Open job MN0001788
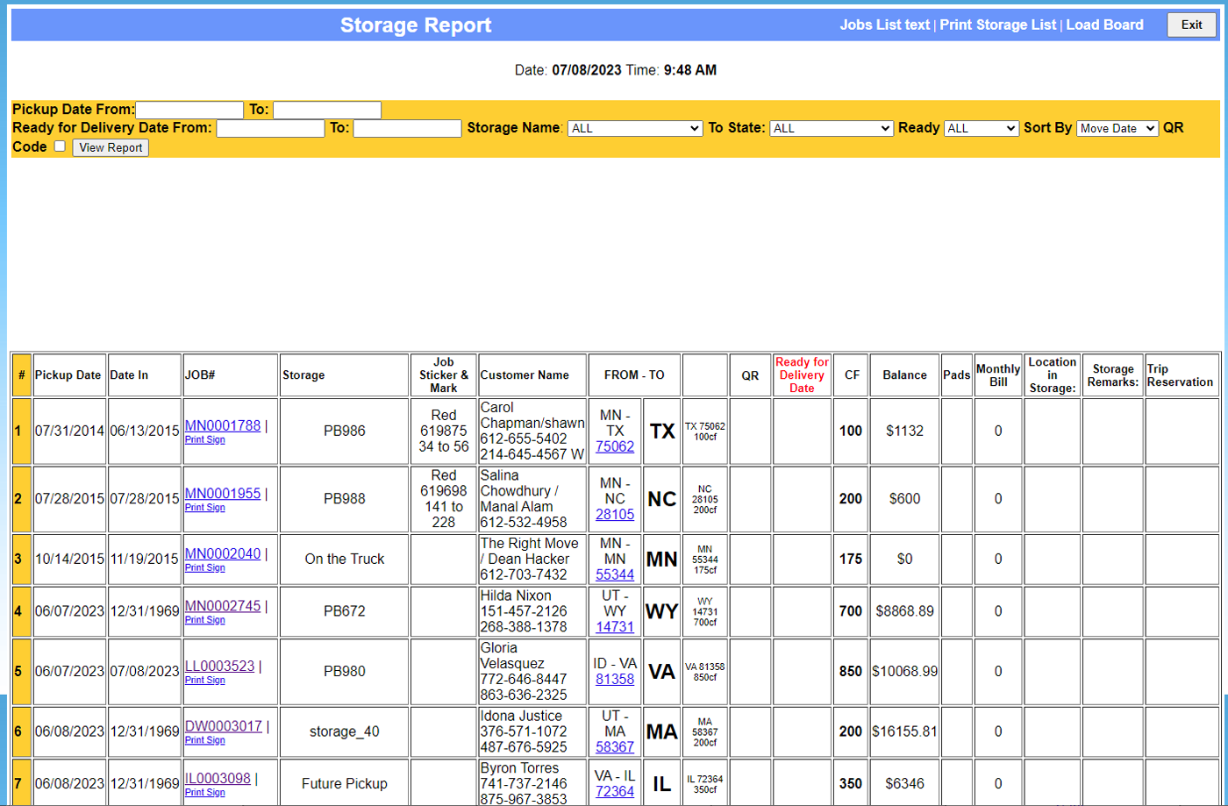The height and width of the screenshot is (806, 1228). (x=223, y=425)
